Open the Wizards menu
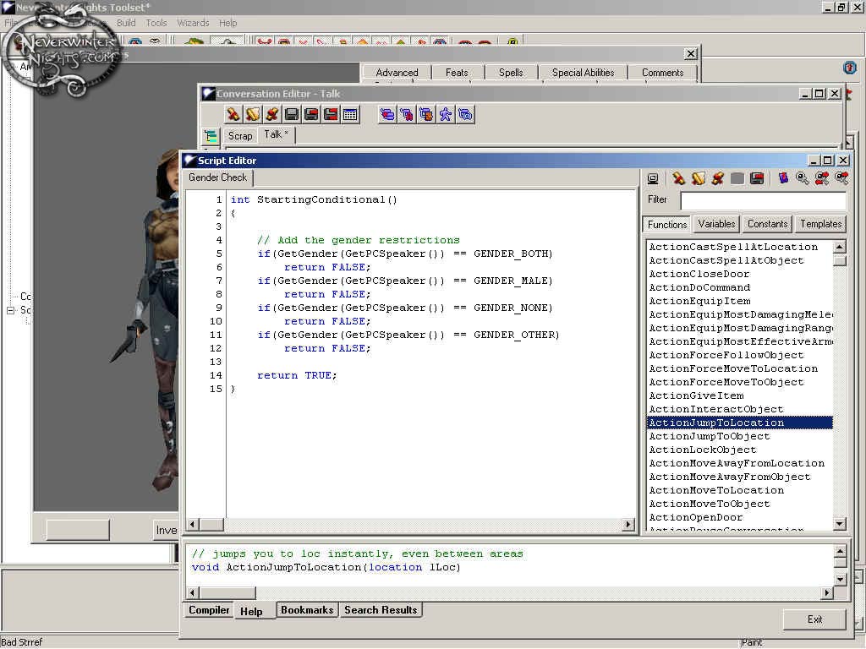 point(193,23)
